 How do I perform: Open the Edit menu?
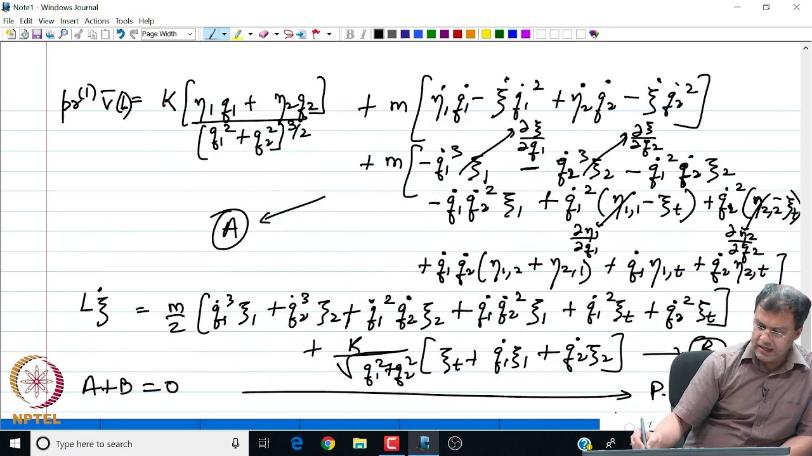(26, 21)
